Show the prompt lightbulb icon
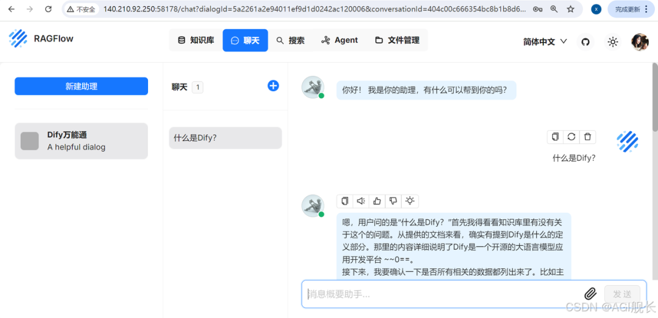The image size is (658, 318). [409, 201]
